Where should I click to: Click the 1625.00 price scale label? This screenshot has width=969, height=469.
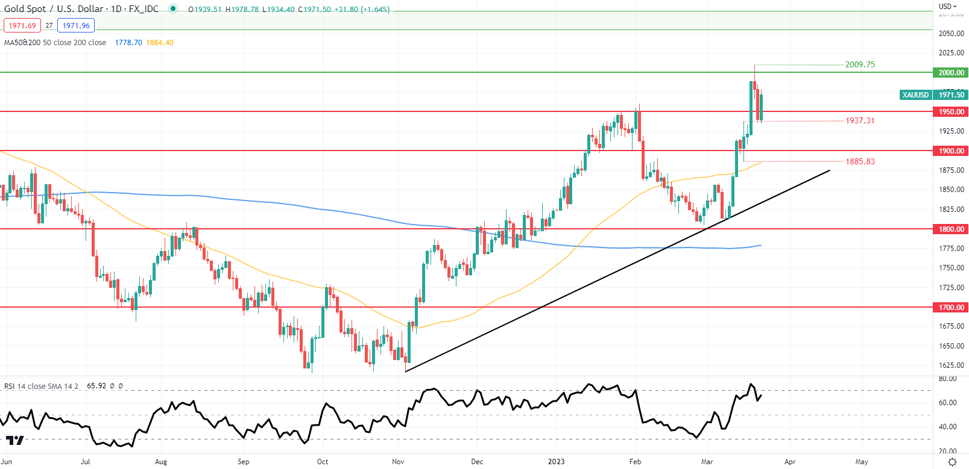tap(952, 365)
